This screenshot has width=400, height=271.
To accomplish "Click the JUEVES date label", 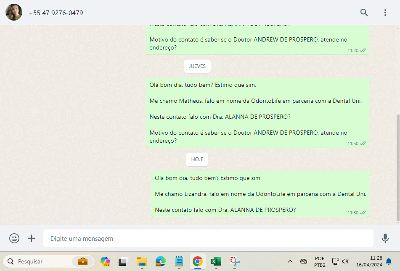I will pyautogui.click(x=197, y=66).
